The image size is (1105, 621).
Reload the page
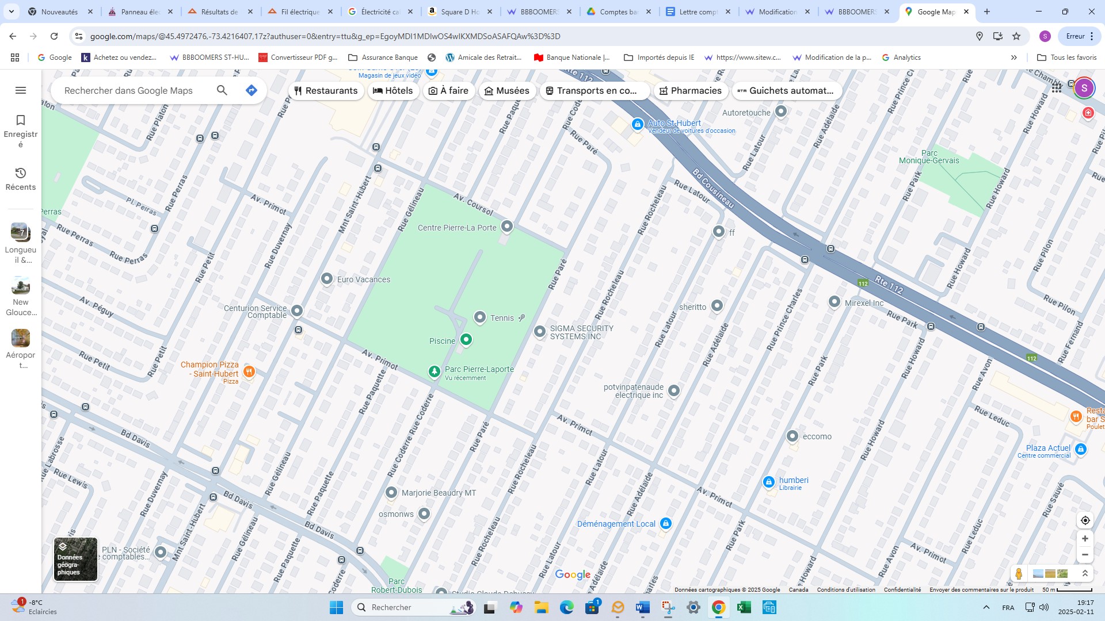click(x=54, y=36)
